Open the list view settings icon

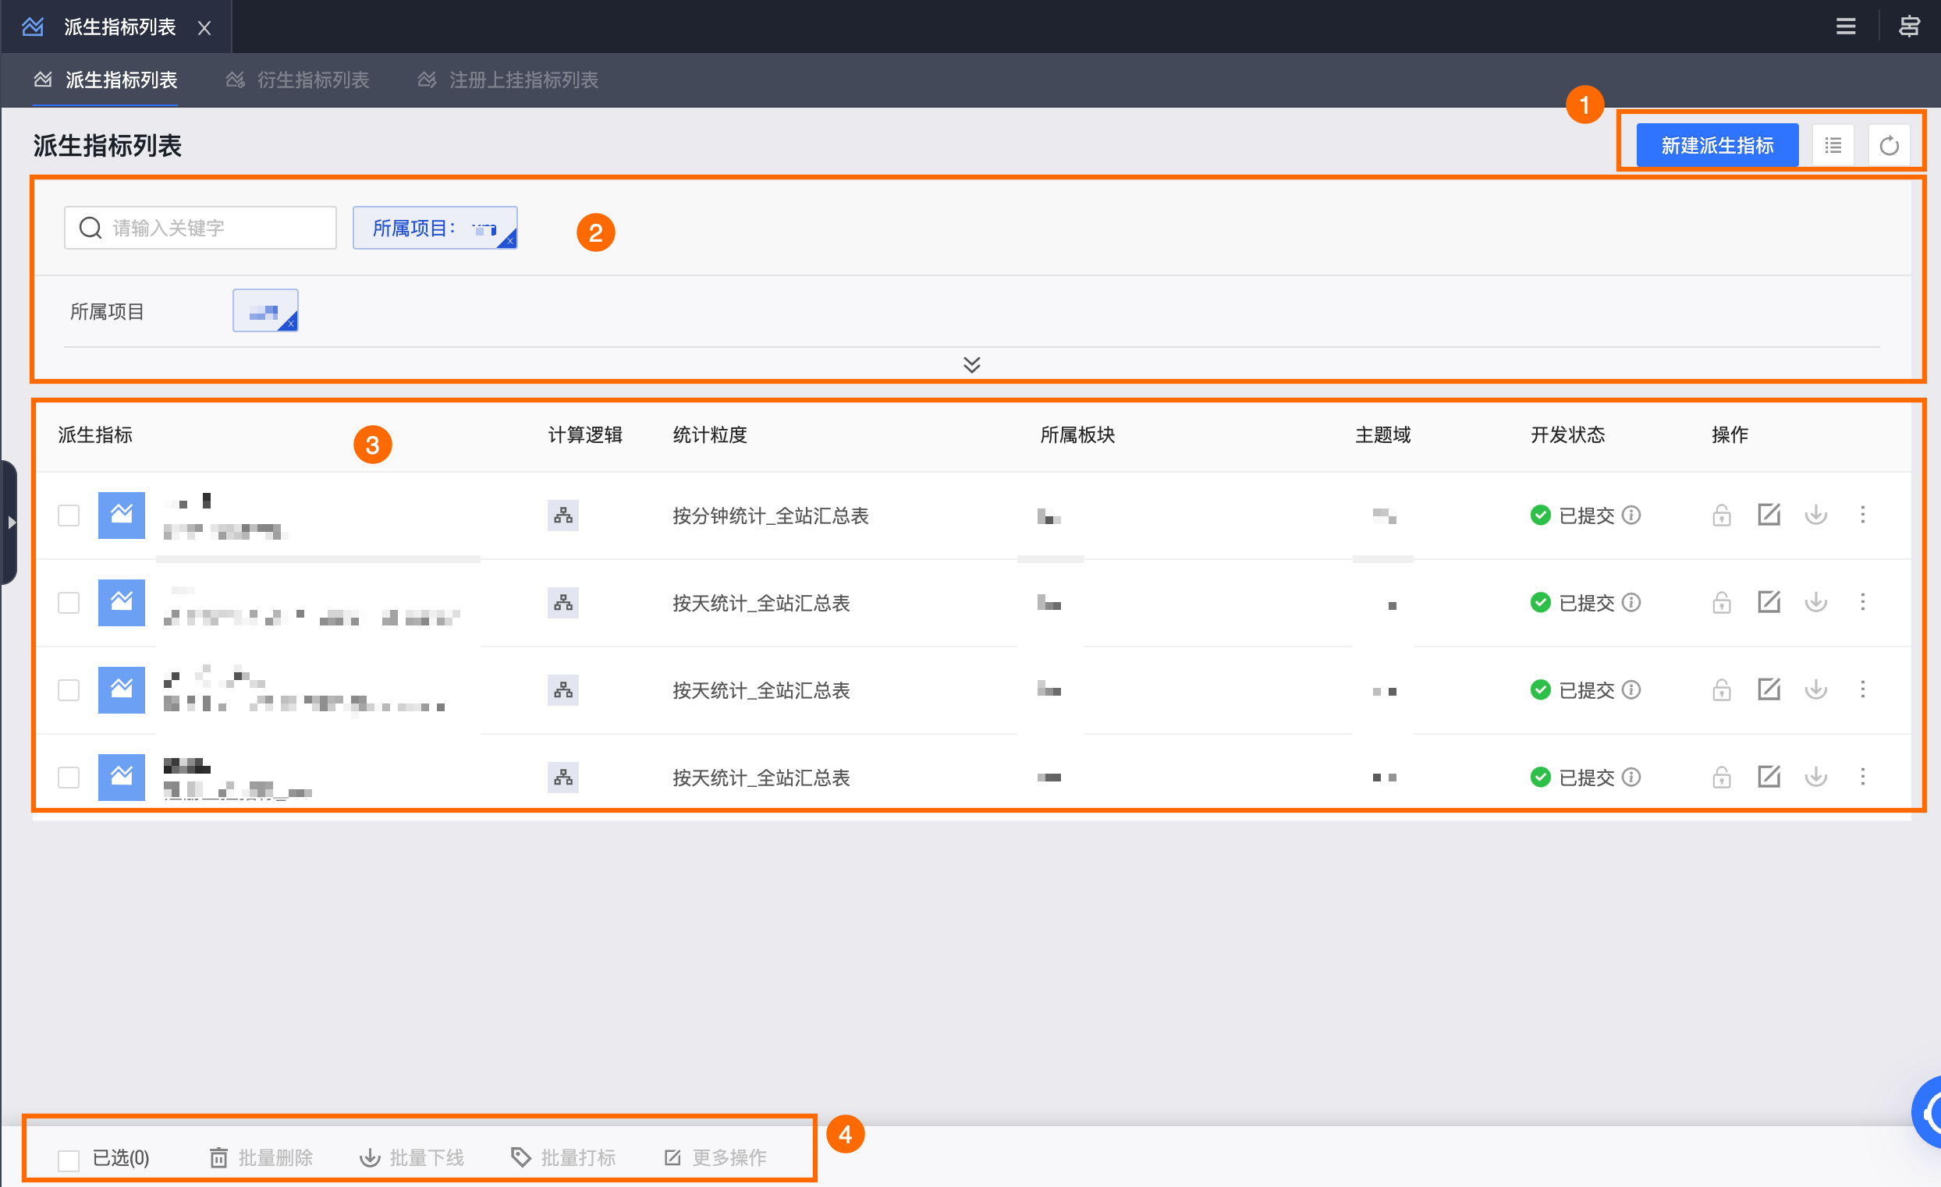click(x=1833, y=146)
